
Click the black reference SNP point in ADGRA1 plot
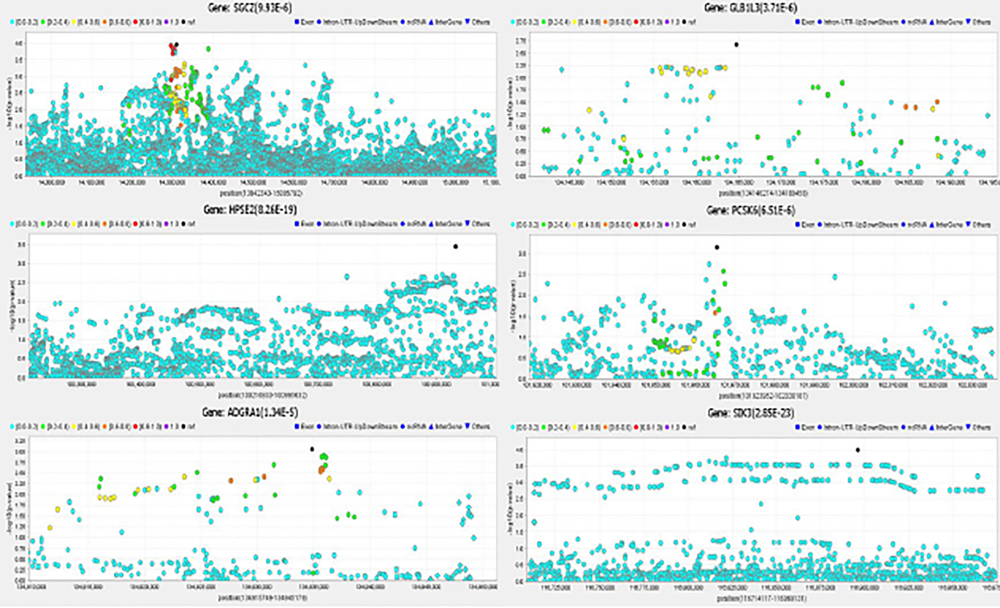pos(312,449)
